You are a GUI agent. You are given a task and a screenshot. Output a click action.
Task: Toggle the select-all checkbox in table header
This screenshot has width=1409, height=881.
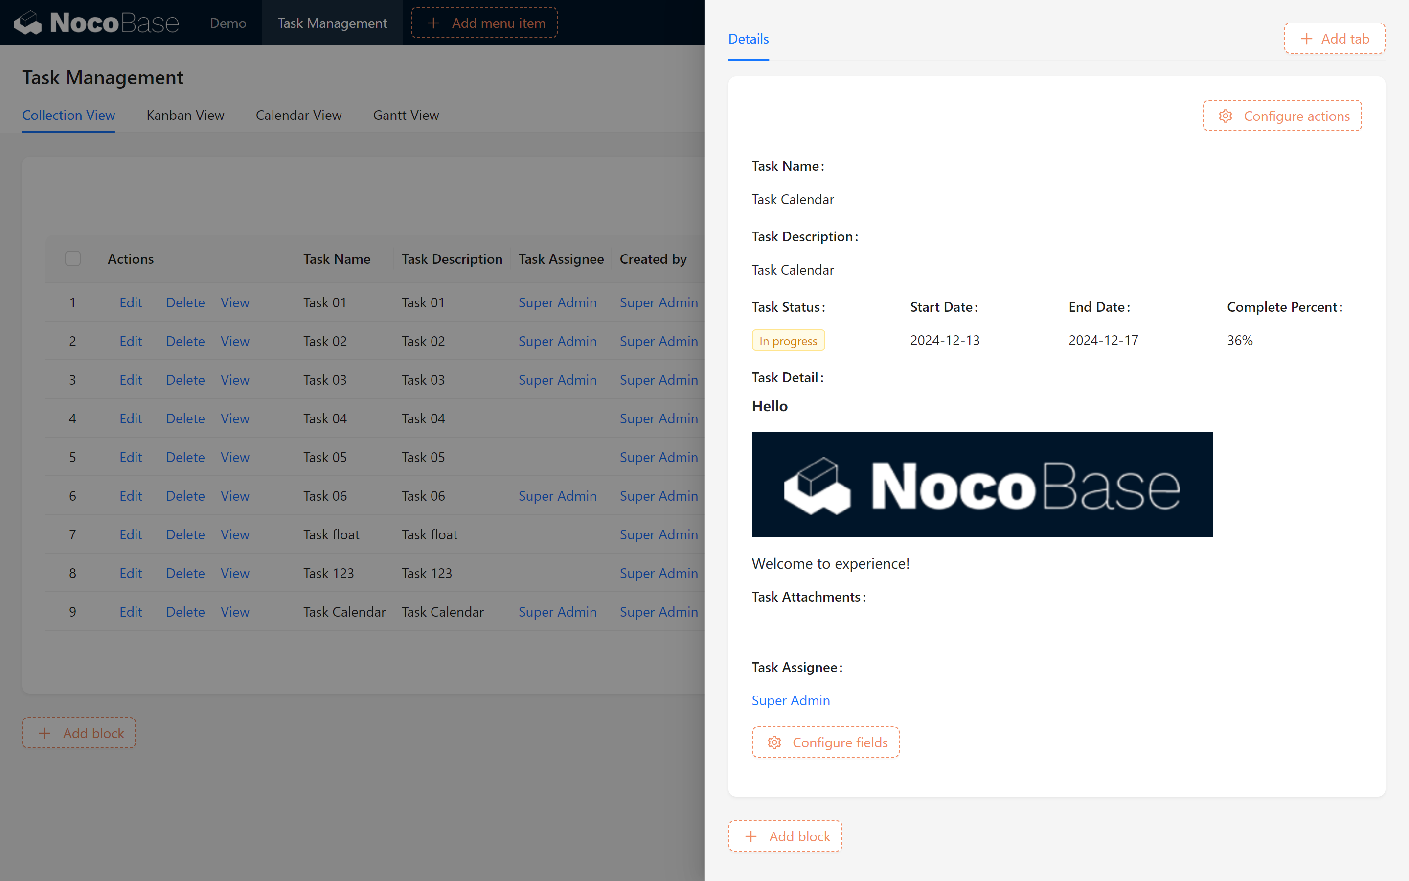(73, 259)
